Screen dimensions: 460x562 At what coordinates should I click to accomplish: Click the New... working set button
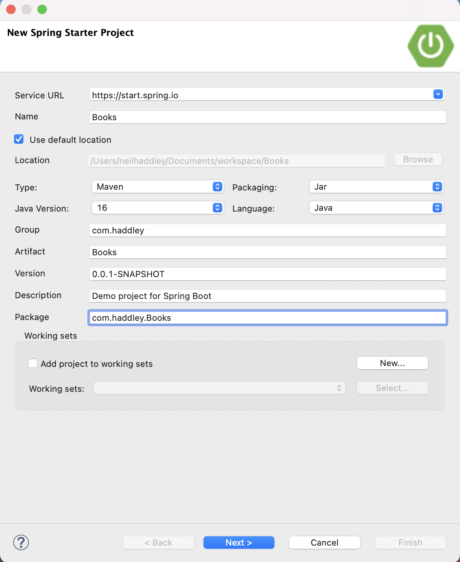pos(392,363)
